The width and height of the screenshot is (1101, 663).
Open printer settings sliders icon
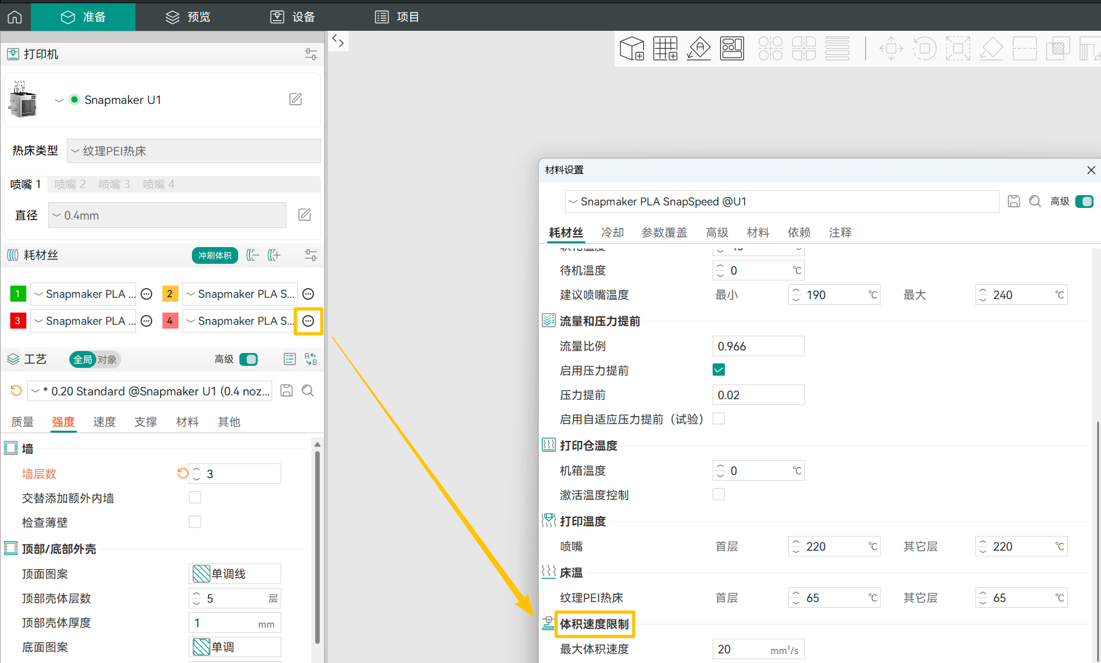tap(311, 55)
